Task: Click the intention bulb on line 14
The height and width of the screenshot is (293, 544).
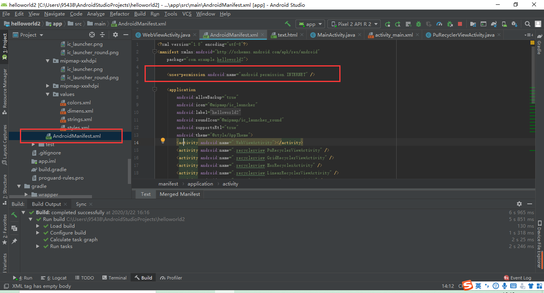Action: (162, 140)
